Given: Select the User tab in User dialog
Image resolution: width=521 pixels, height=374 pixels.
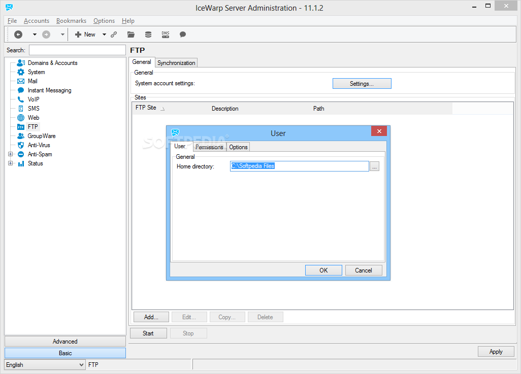Looking at the screenshot, I should pos(180,146).
